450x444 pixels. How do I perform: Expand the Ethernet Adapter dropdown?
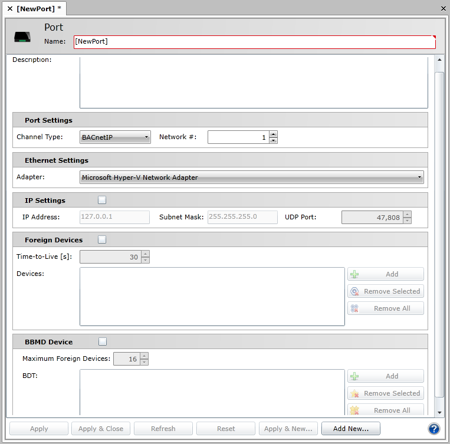coord(252,177)
